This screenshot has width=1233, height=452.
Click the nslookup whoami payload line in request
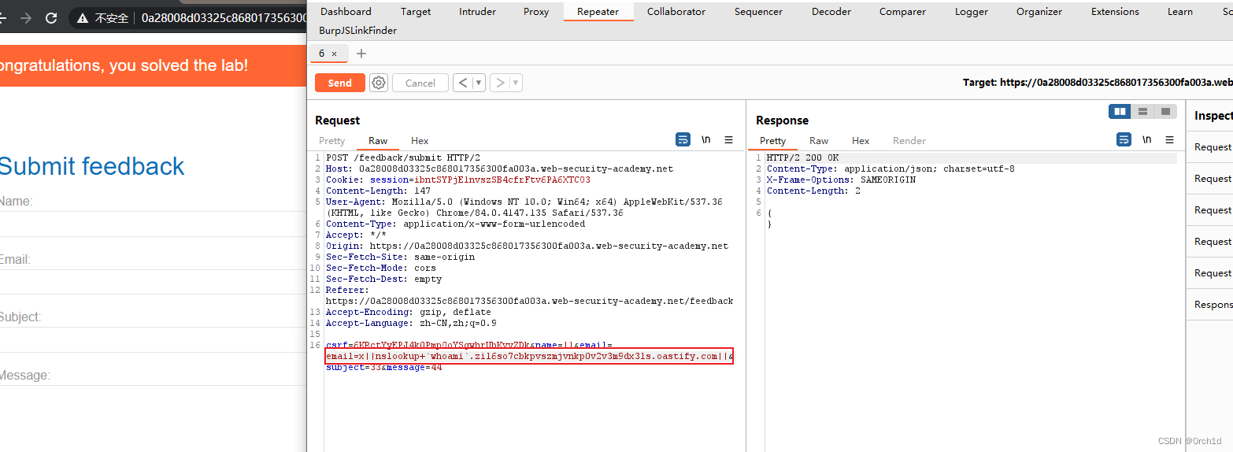[529, 356]
